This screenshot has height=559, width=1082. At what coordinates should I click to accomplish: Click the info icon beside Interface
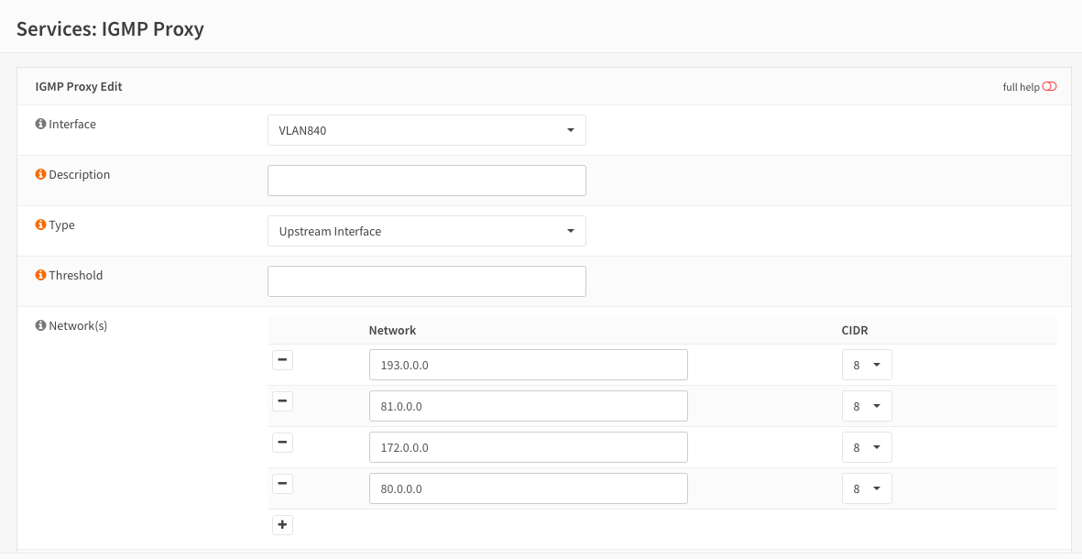point(40,124)
